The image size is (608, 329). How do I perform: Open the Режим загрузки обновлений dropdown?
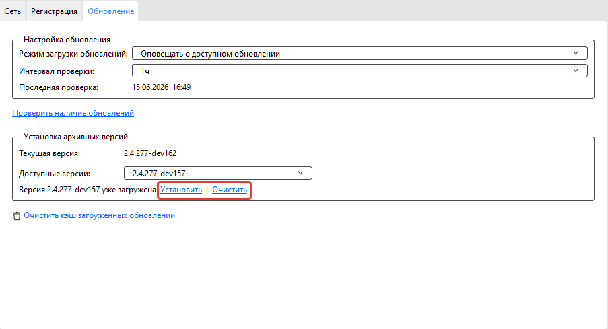[360, 53]
